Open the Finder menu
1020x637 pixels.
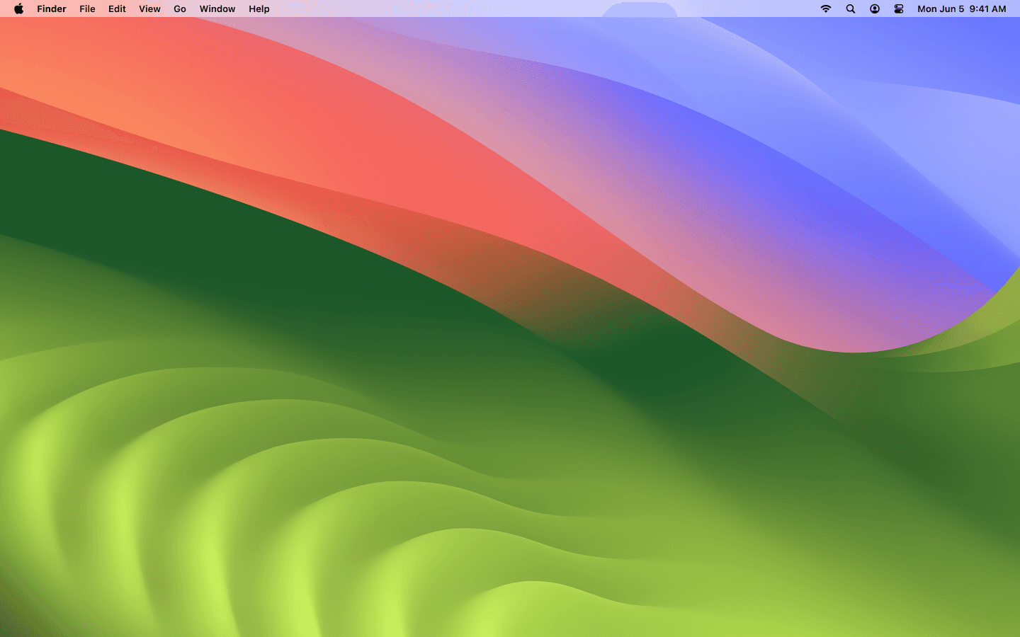pyautogui.click(x=52, y=8)
